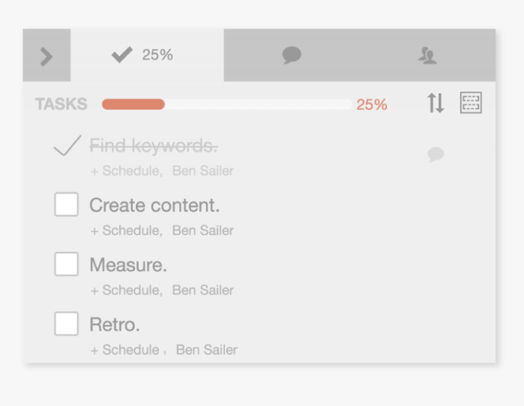The height and width of the screenshot is (406, 524).
Task: Check the Retro task checkbox
Action: [x=66, y=324]
